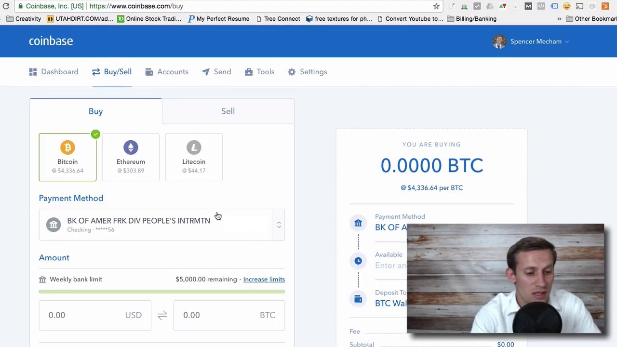Click the green checkmark on Bitcoin
This screenshot has width=617, height=347.
pyautogui.click(x=95, y=134)
